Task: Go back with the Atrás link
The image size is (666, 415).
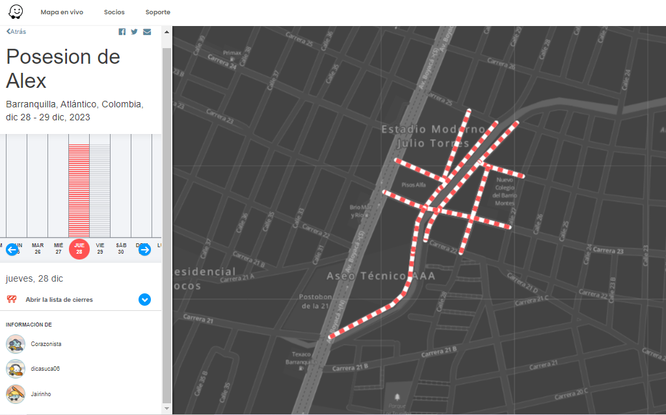Action: (16, 31)
